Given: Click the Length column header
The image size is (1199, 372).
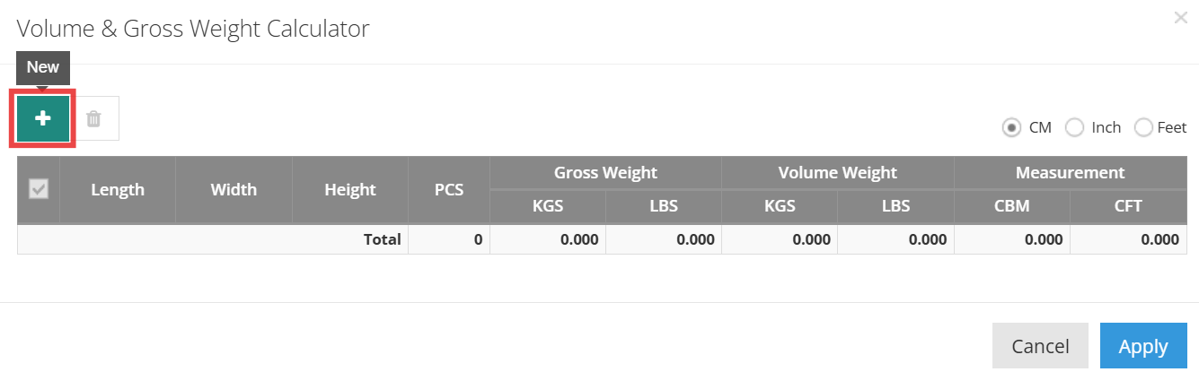Looking at the screenshot, I should coord(118,189).
